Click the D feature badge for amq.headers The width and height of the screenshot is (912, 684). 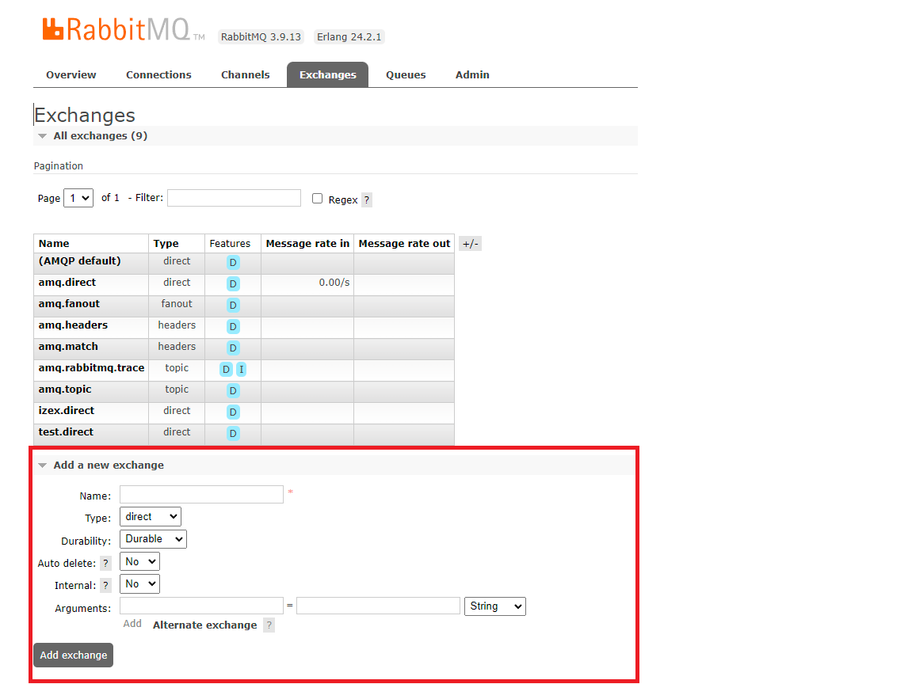click(x=233, y=327)
